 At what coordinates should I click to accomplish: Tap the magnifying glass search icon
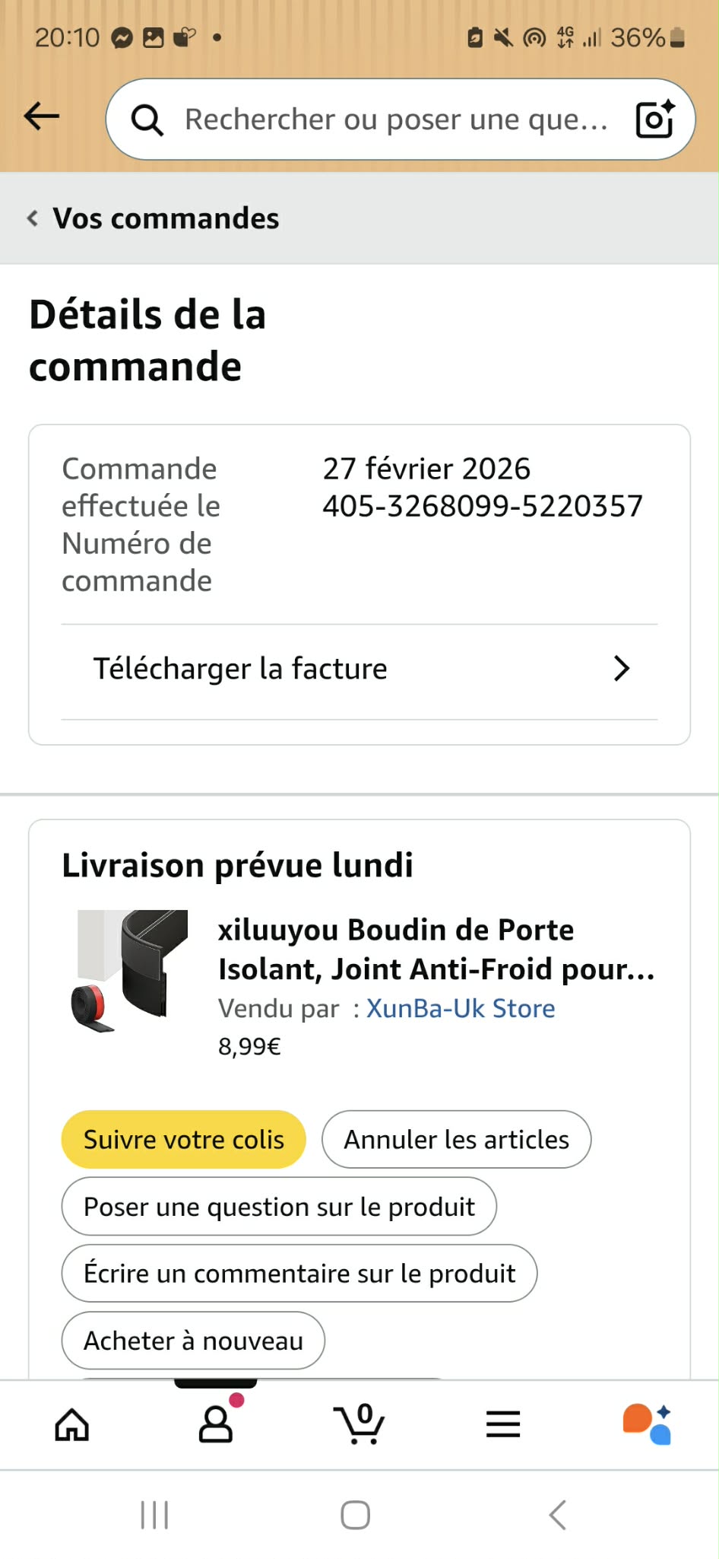(x=147, y=120)
